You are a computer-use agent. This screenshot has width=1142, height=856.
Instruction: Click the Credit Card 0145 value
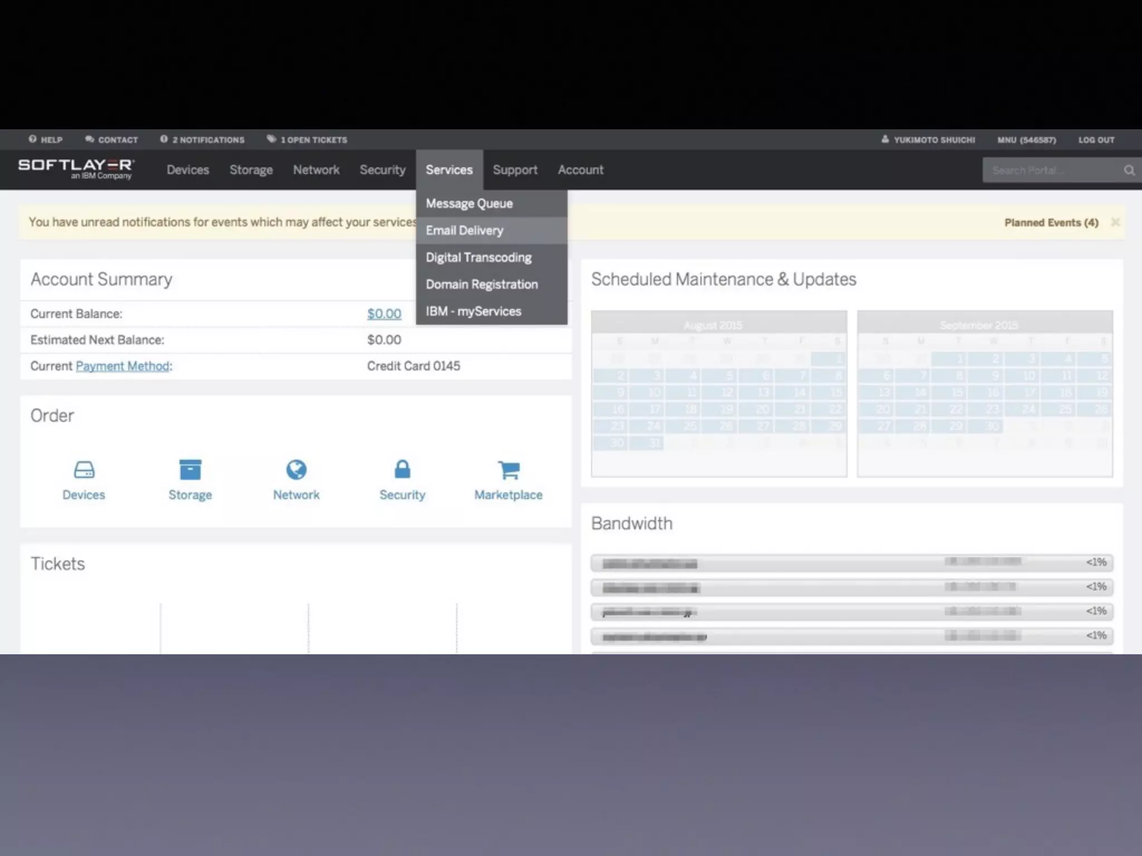(x=414, y=366)
